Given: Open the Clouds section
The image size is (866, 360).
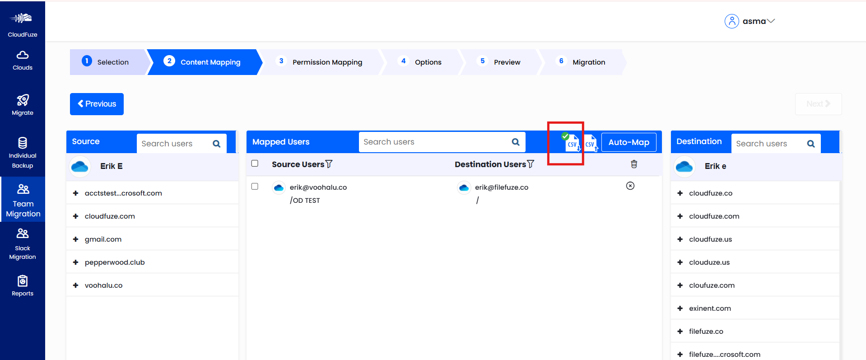Looking at the screenshot, I should click(22, 61).
